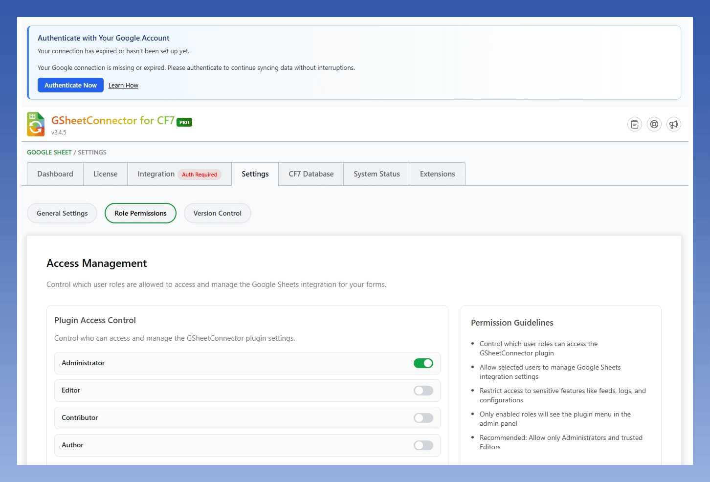Click the GSheetConnector plugin logo icon
This screenshot has height=482, width=710.
36,124
